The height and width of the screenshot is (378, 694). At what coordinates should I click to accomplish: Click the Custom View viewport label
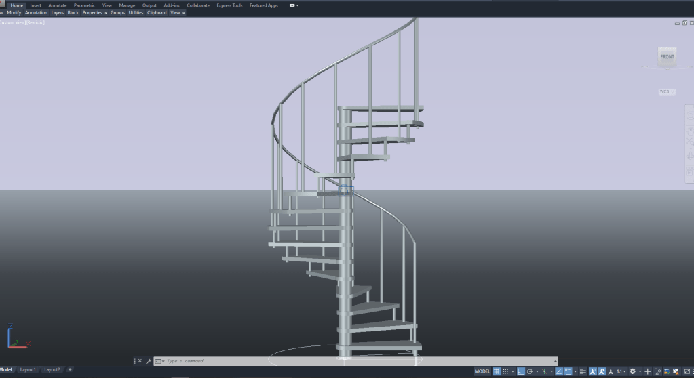click(x=22, y=22)
